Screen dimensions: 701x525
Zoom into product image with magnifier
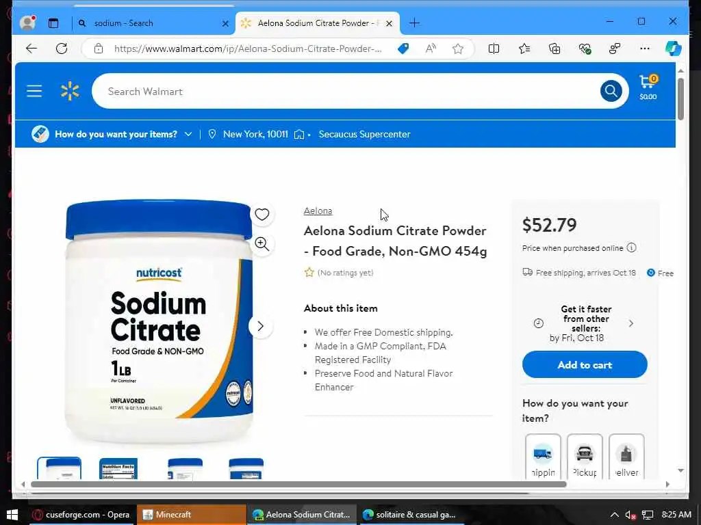coord(262,244)
